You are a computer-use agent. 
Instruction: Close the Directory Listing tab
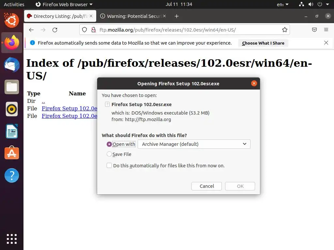[x=91, y=16]
